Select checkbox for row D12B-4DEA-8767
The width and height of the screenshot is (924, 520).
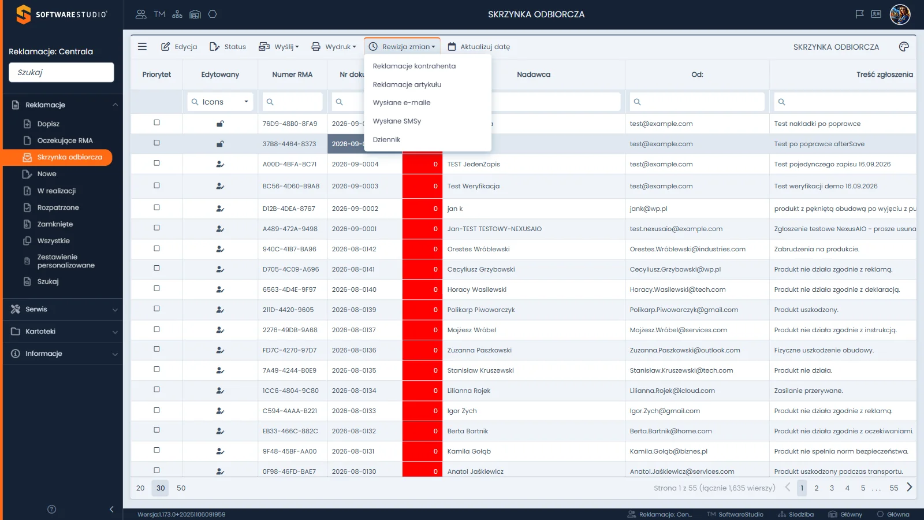pyautogui.click(x=157, y=207)
